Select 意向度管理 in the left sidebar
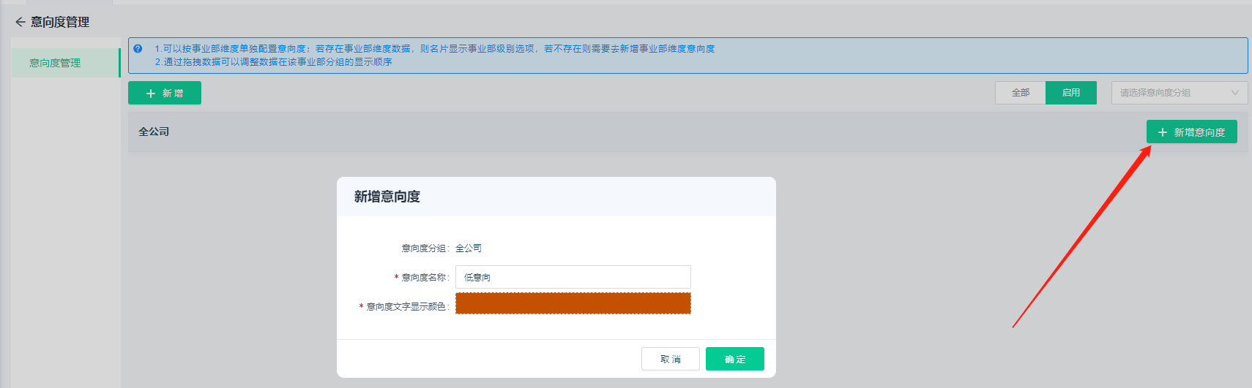The height and width of the screenshot is (388, 1252). pos(56,63)
